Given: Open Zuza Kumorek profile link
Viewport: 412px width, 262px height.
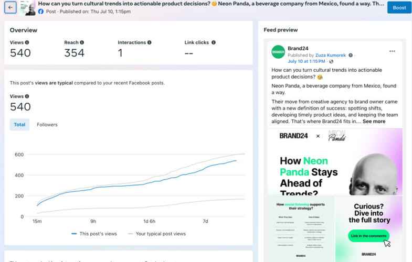Looking at the screenshot, I should coord(331,55).
